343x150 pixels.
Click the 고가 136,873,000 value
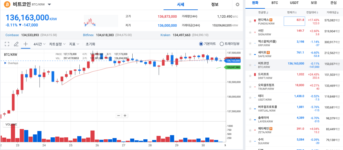(x=167, y=16)
